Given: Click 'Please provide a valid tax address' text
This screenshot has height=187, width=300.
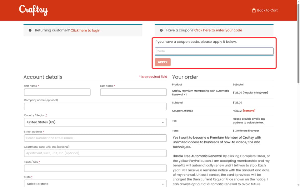Looking at the screenshot, I should [249, 121].
